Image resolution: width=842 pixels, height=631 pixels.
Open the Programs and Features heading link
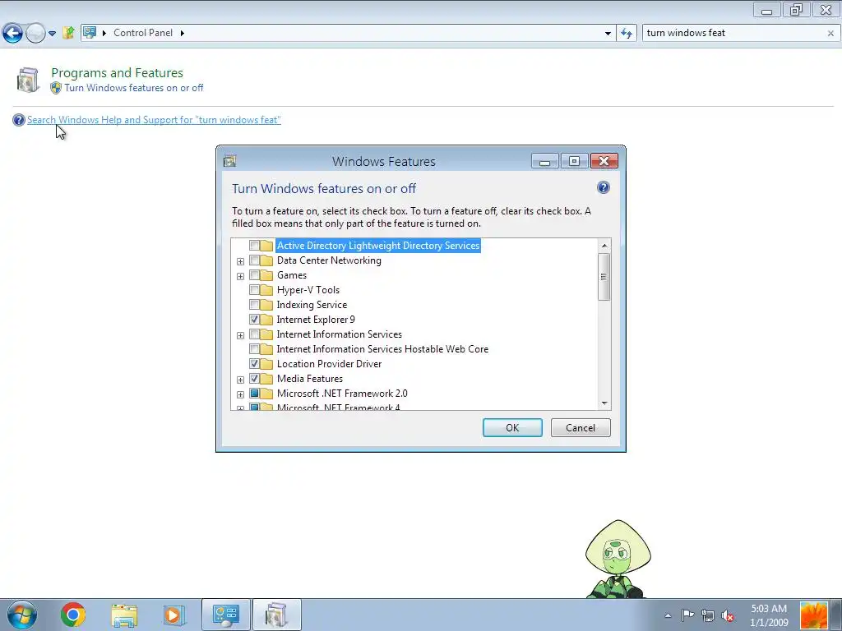click(117, 72)
